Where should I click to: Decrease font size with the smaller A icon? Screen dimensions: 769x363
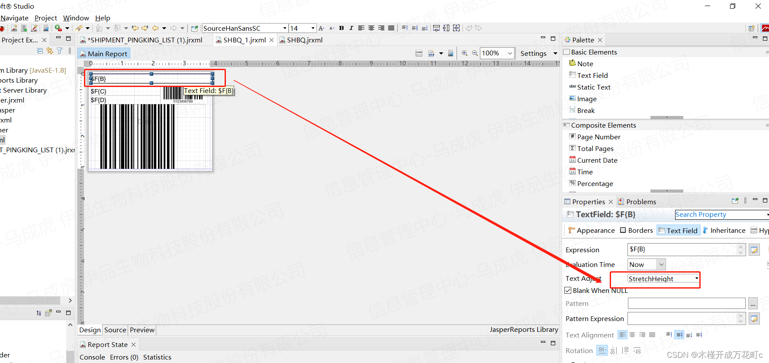tap(331, 28)
